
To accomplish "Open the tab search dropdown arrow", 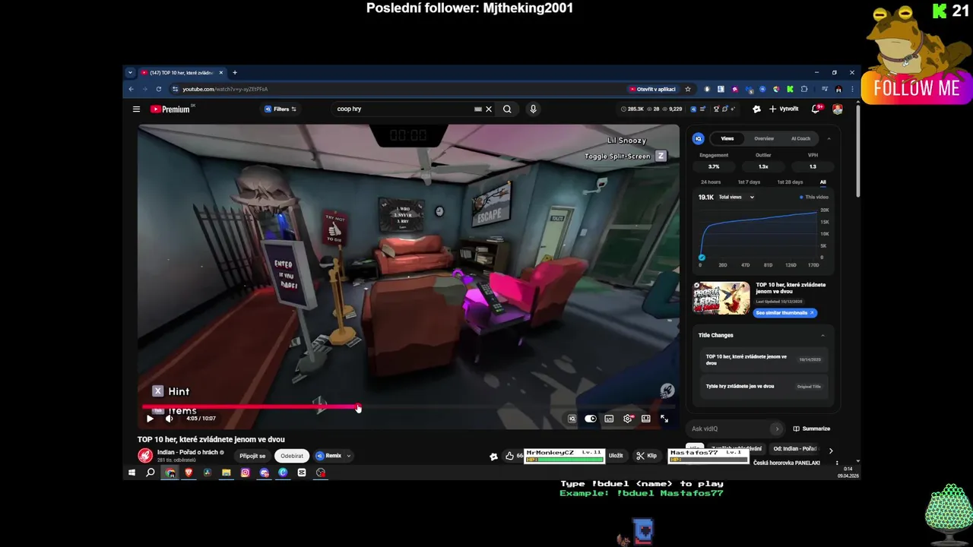I will [130, 73].
